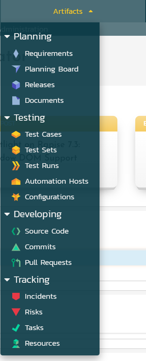Click the Test Runs chevrons icon
Viewport: 146px width, 361px height.
click(16, 166)
